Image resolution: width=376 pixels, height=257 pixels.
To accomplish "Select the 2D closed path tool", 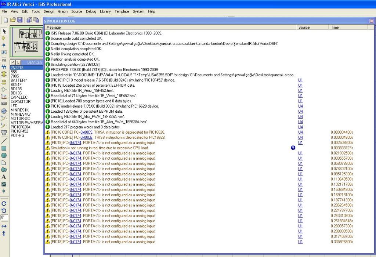I will [x=4, y=170].
